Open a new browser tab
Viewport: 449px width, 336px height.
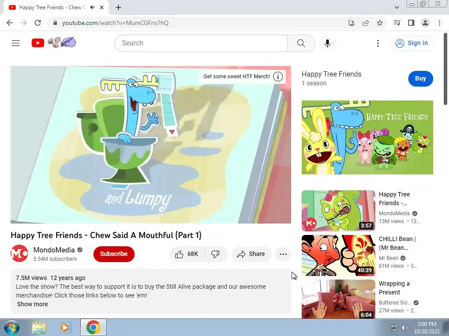tap(118, 7)
